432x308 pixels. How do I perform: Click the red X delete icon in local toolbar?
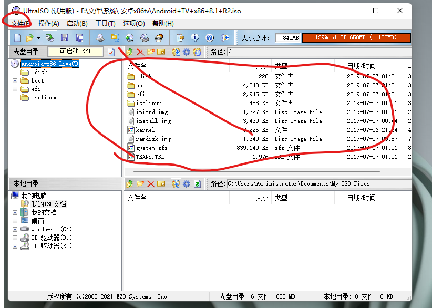pyautogui.click(x=151, y=184)
